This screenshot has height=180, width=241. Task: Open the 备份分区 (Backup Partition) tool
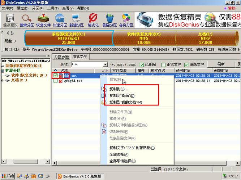[x=126, y=20]
